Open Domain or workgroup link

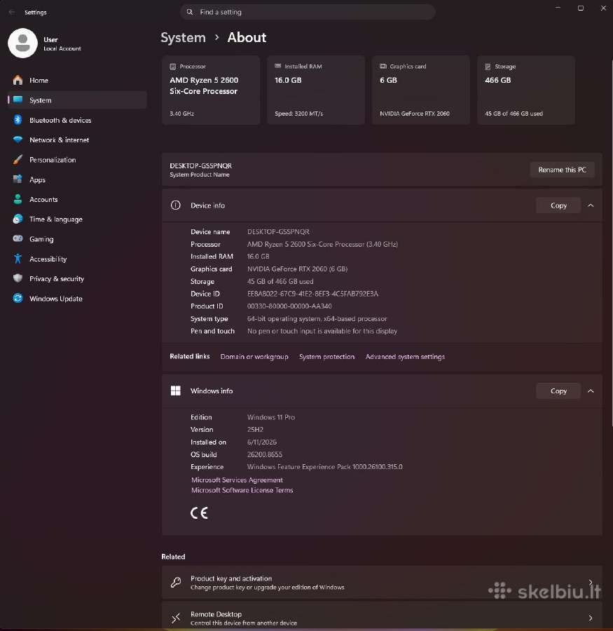click(254, 357)
